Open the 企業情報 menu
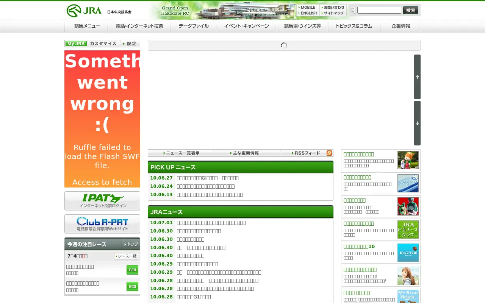 401,26
